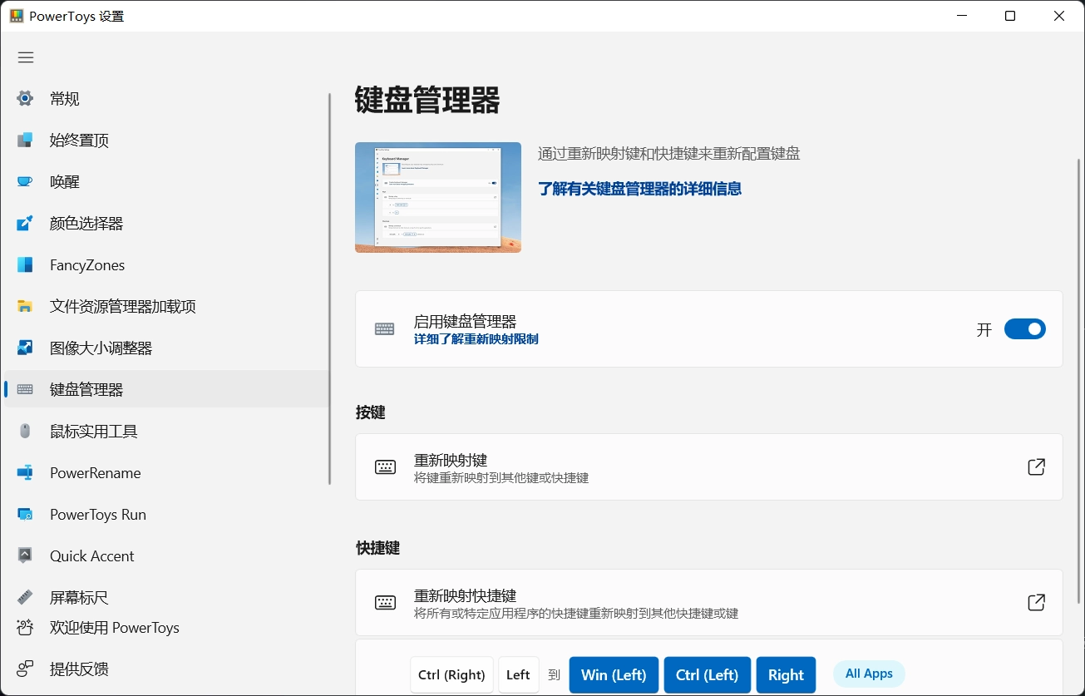Viewport: 1085px width, 696px height.
Task: Click the 按键 section header
Action: click(x=370, y=412)
